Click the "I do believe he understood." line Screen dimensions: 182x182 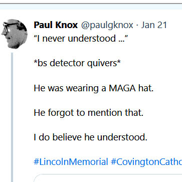tap(90, 137)
